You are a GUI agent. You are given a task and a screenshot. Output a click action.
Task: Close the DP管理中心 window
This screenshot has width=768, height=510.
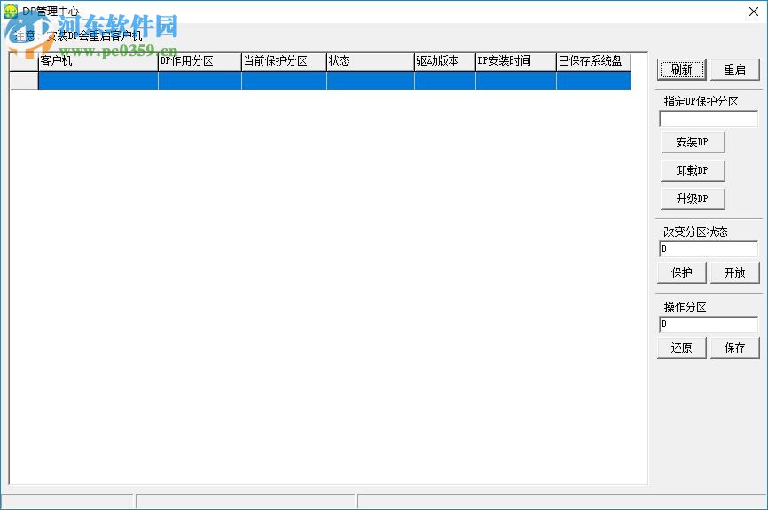pos(754,12)
